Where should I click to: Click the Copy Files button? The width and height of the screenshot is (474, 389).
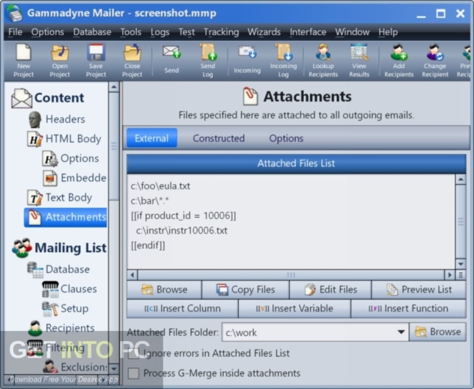(x=245, y=289)
